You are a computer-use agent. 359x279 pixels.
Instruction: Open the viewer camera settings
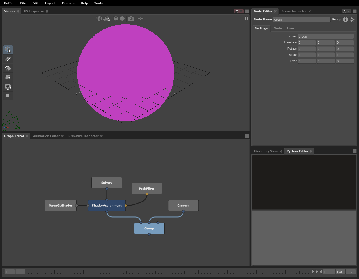point(131,19)
